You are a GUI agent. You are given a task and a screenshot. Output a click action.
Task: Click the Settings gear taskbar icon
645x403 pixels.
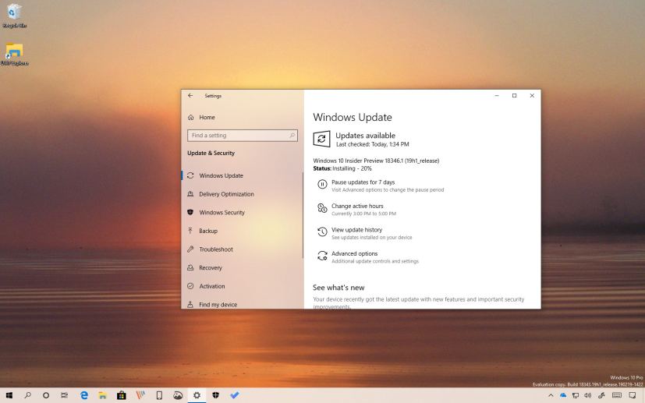click(197, 395)
